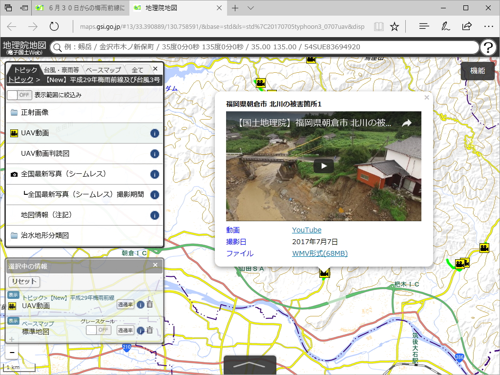Close the 地理院地図 browser tab
The image size is (500, 375).
click(219, 8)
